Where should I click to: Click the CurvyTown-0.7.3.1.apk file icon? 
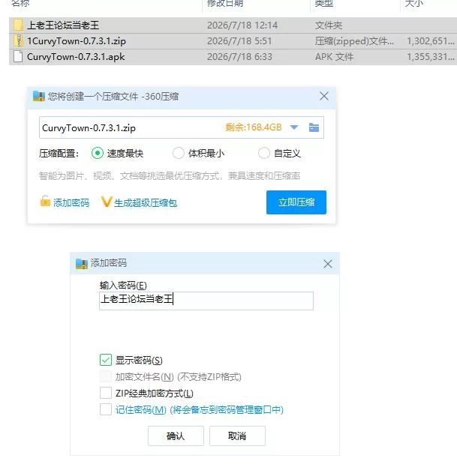click(18, 56)
